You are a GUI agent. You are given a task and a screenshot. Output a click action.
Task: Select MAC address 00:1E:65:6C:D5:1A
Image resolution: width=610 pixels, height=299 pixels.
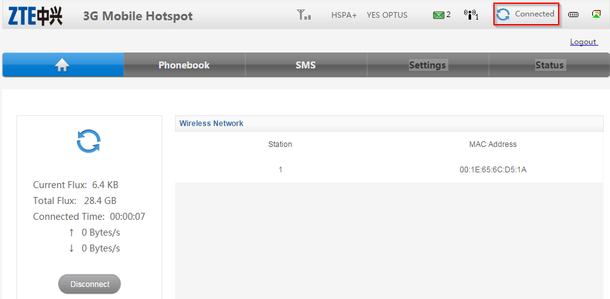tap(493, 170)
